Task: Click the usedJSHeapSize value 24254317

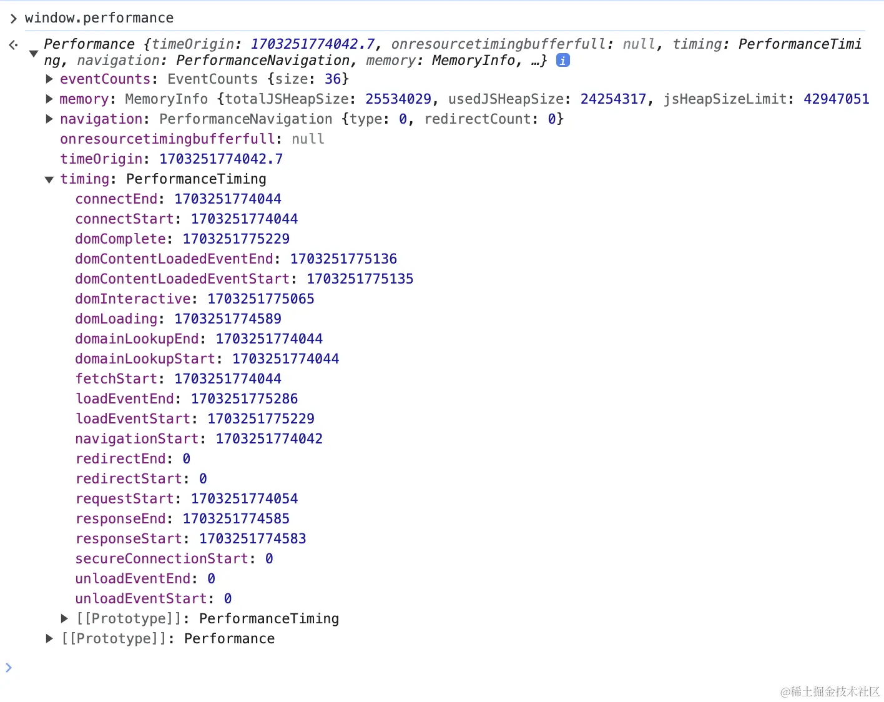Action: [614, 99]
